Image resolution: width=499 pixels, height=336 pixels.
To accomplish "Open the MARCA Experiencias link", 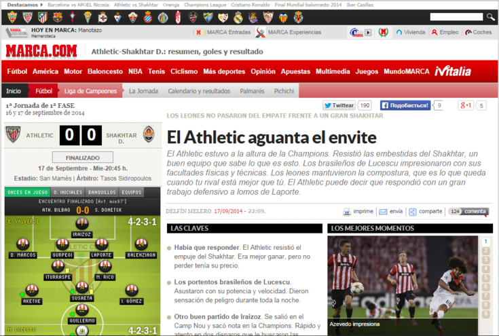I will coord(289,32).
